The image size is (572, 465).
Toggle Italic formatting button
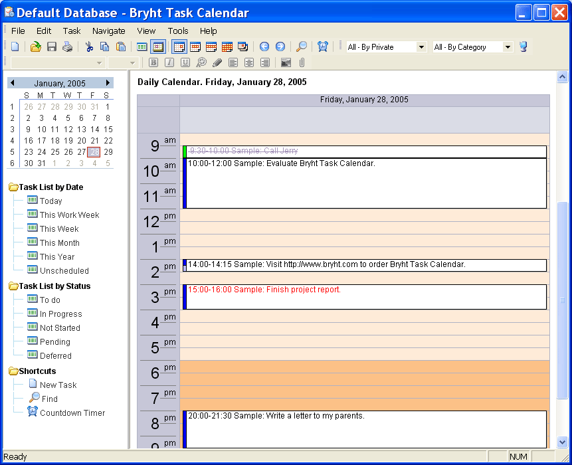point(169,62)
